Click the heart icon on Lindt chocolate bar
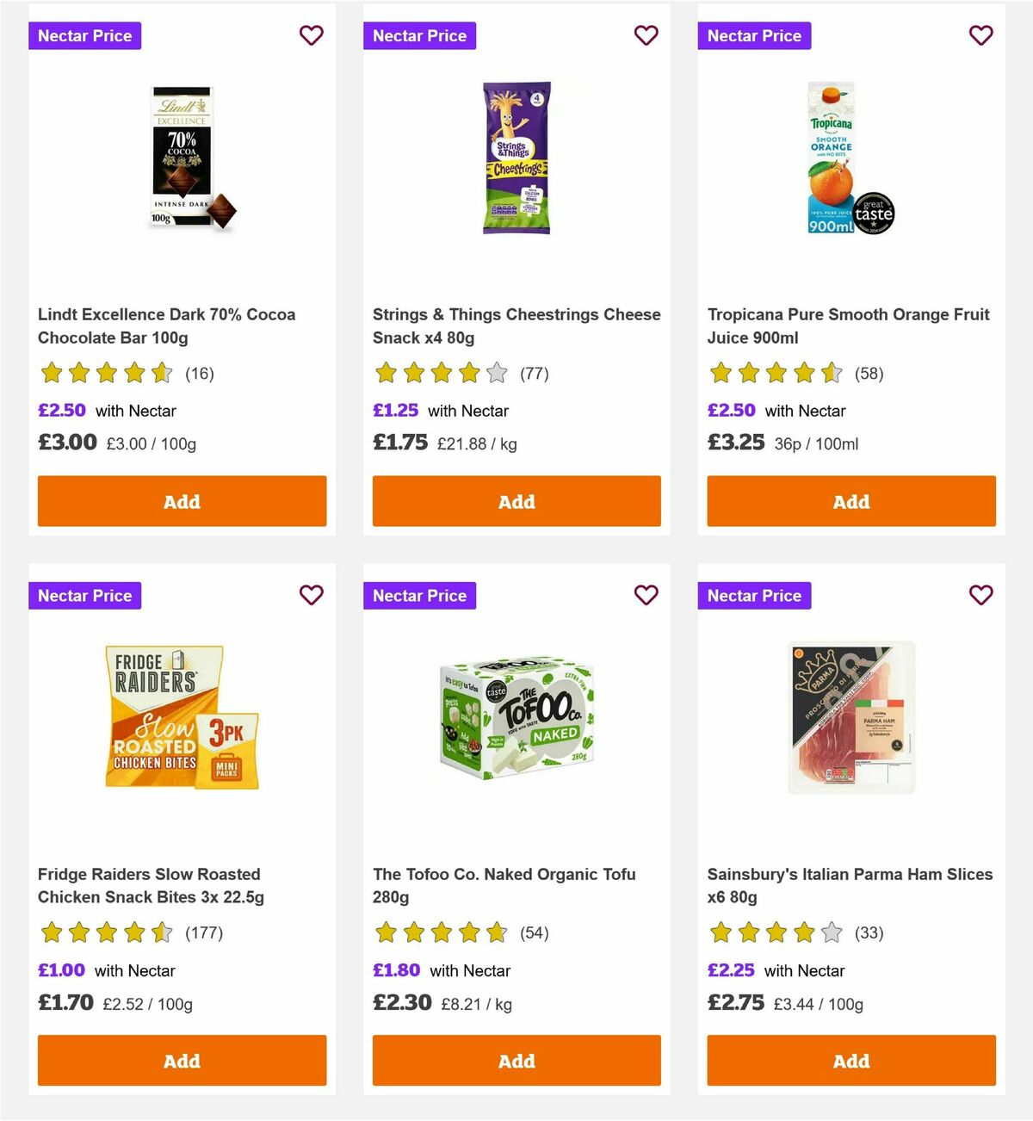The height and width of the screenshot is (1121, 1033). tap(311, 35)
